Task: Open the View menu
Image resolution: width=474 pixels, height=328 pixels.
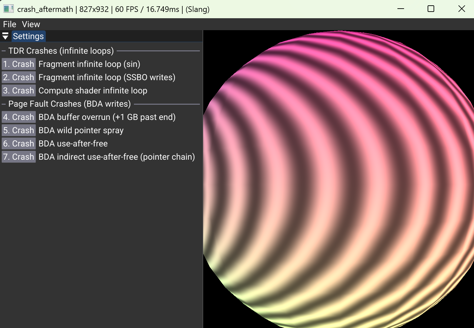Action: click(31, 24)
